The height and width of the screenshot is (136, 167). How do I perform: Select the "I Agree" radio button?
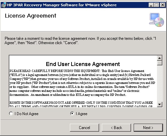72,113
